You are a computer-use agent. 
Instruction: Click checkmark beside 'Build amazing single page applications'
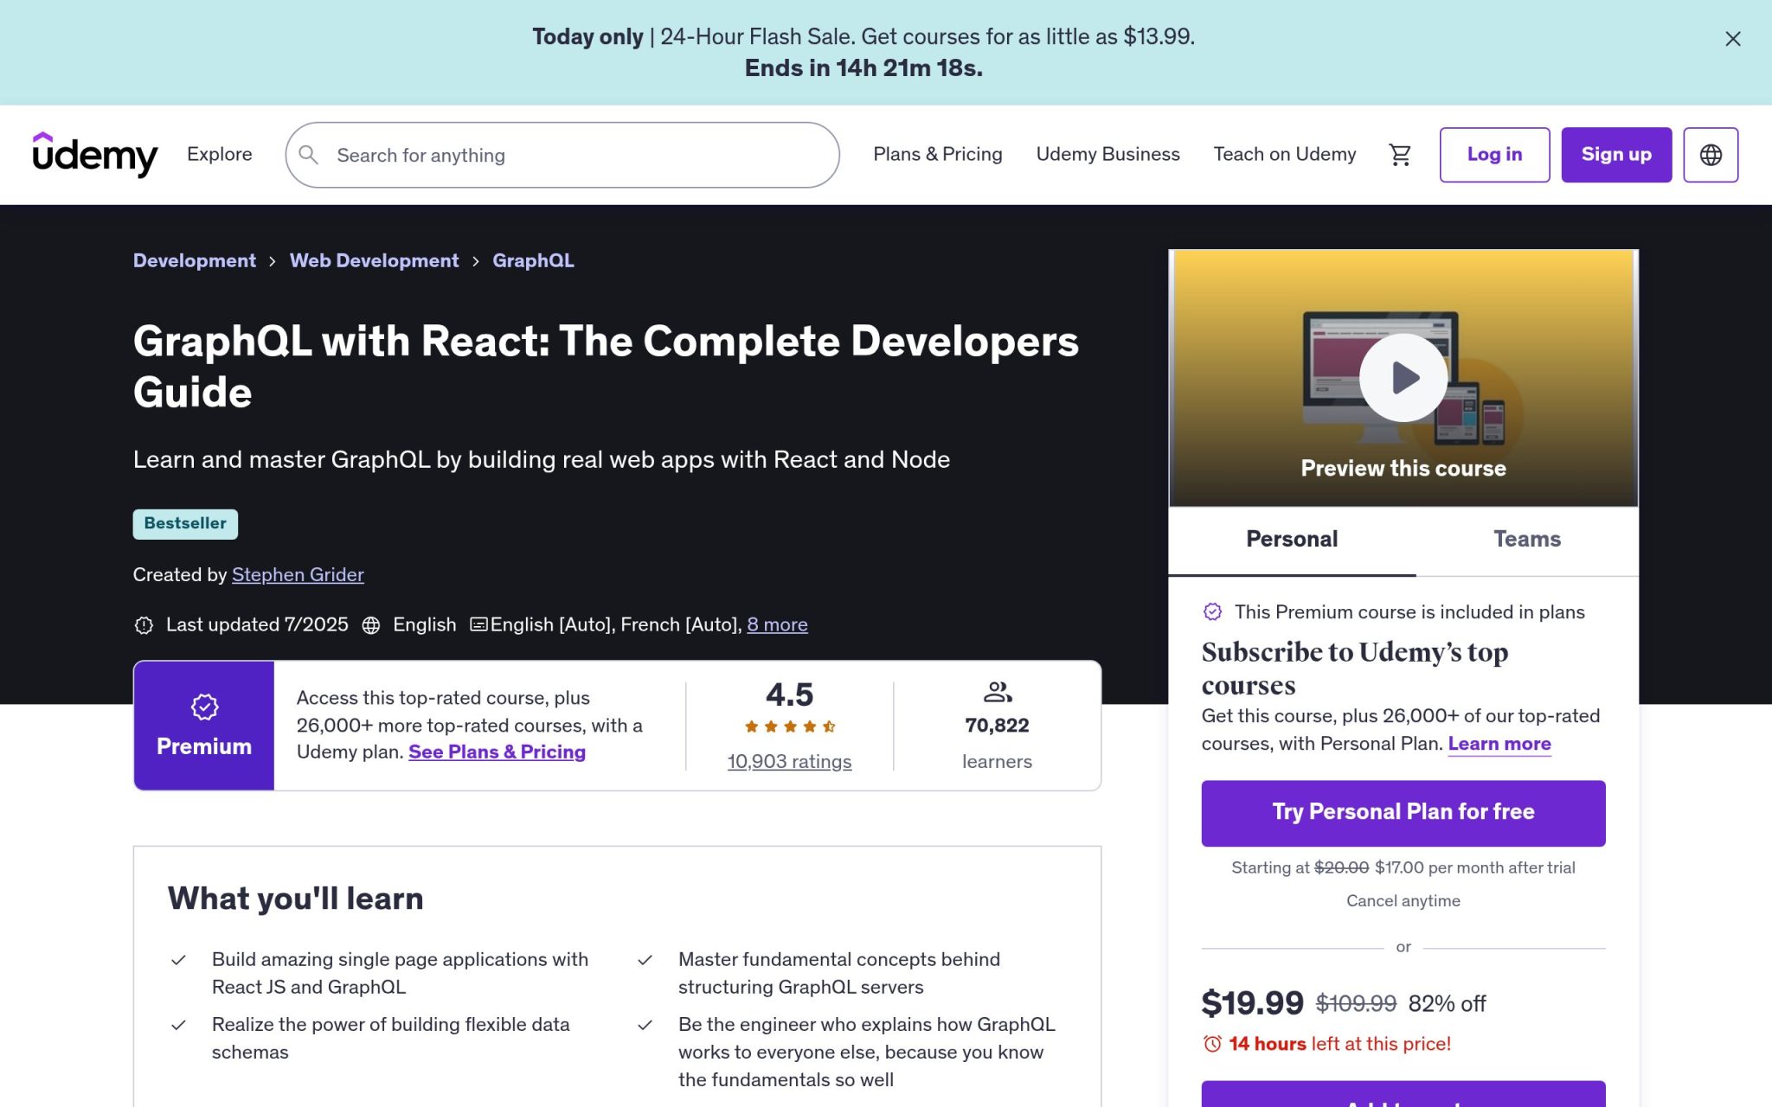click(x=179, y=960)
